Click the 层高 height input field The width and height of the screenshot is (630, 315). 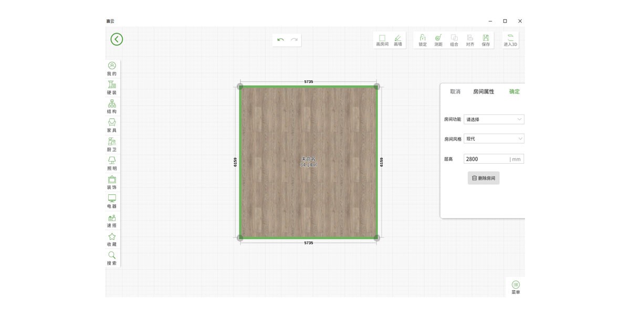tap(486, 159)
